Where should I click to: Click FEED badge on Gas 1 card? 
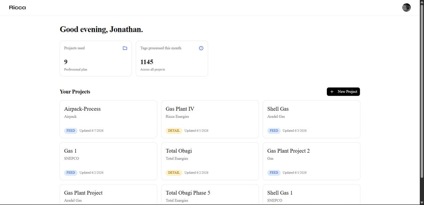(x=71, y=173)
